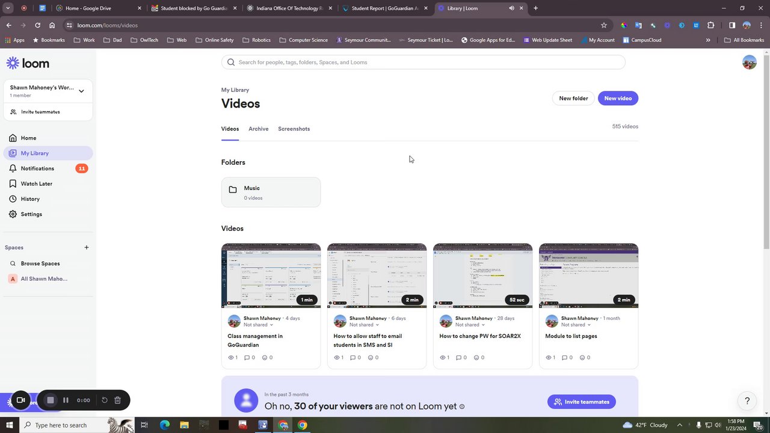The image size is (770, 433).
Task: Click the camera icon on recording control
Action: (20, 400)
